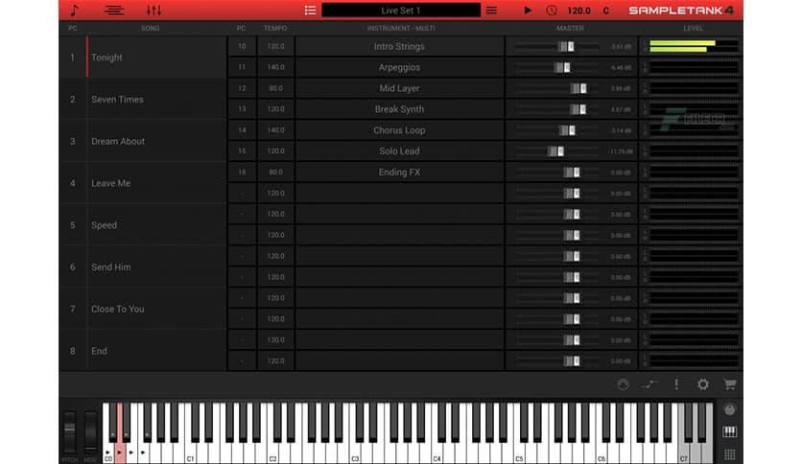Screen dimensions: 802x464
Task: Choose the Chorus Loop instrument slot
Action: coord(399,130)
